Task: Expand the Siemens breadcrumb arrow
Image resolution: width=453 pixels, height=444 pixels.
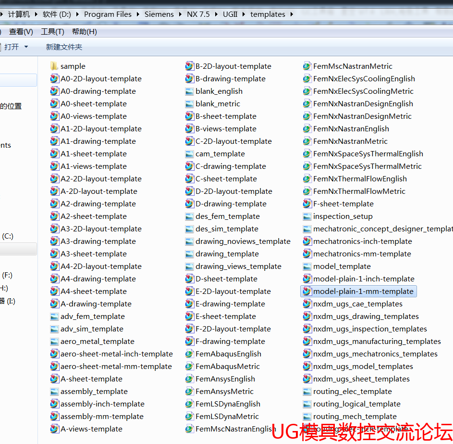Action: coord(180,14)
